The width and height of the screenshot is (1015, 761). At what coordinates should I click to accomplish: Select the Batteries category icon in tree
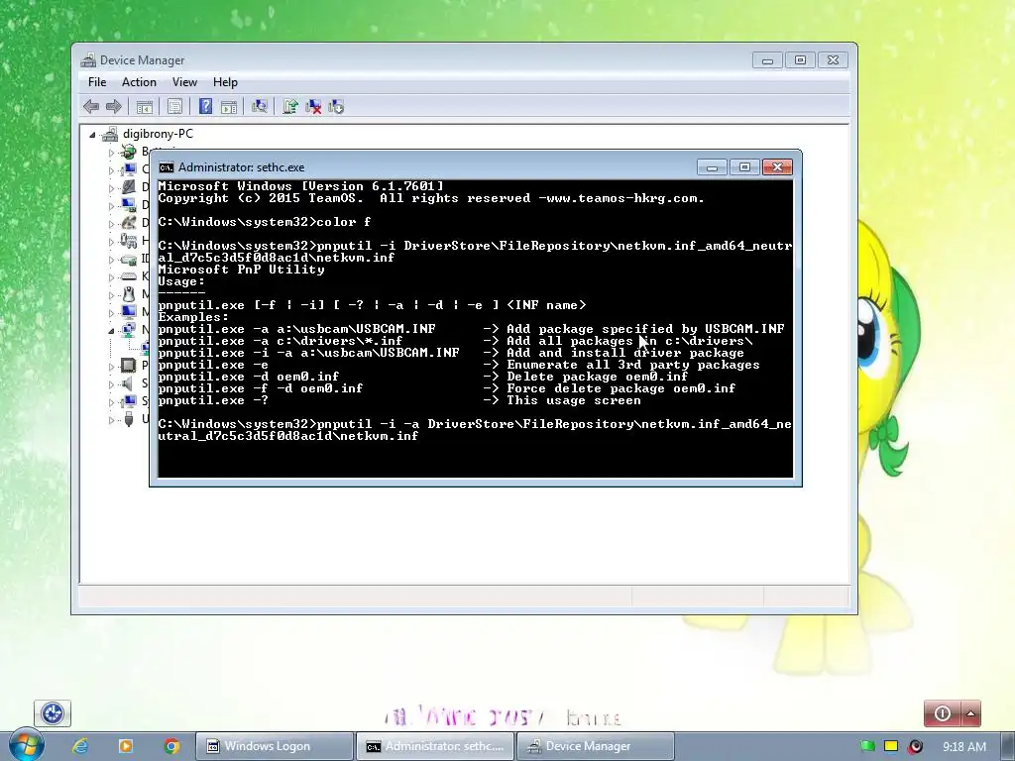129,152
